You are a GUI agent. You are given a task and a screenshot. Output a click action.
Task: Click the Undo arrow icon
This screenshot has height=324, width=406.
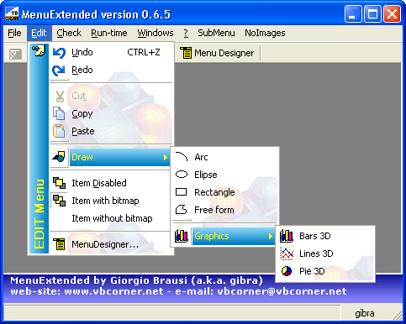[x=59, y=53]
